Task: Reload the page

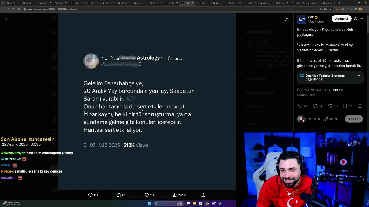Action: [14, 9]
